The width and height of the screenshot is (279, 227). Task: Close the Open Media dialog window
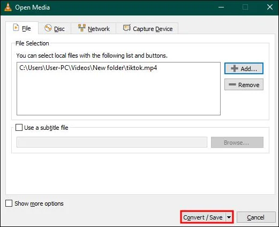270,7
